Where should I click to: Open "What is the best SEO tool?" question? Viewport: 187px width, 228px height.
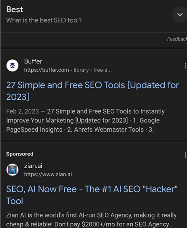point(44,20)
